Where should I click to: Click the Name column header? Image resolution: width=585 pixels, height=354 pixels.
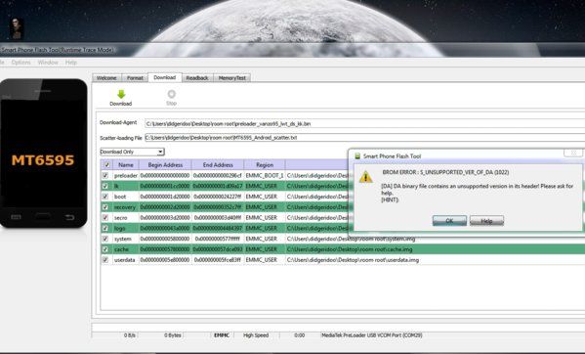click(126, 164)
